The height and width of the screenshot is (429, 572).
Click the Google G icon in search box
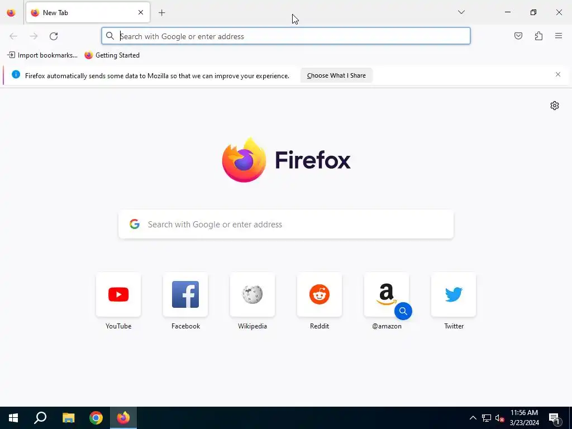135,224
